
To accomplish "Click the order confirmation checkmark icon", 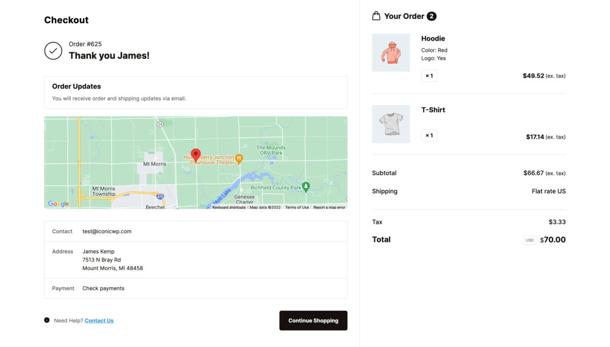I will click(53, 50).
